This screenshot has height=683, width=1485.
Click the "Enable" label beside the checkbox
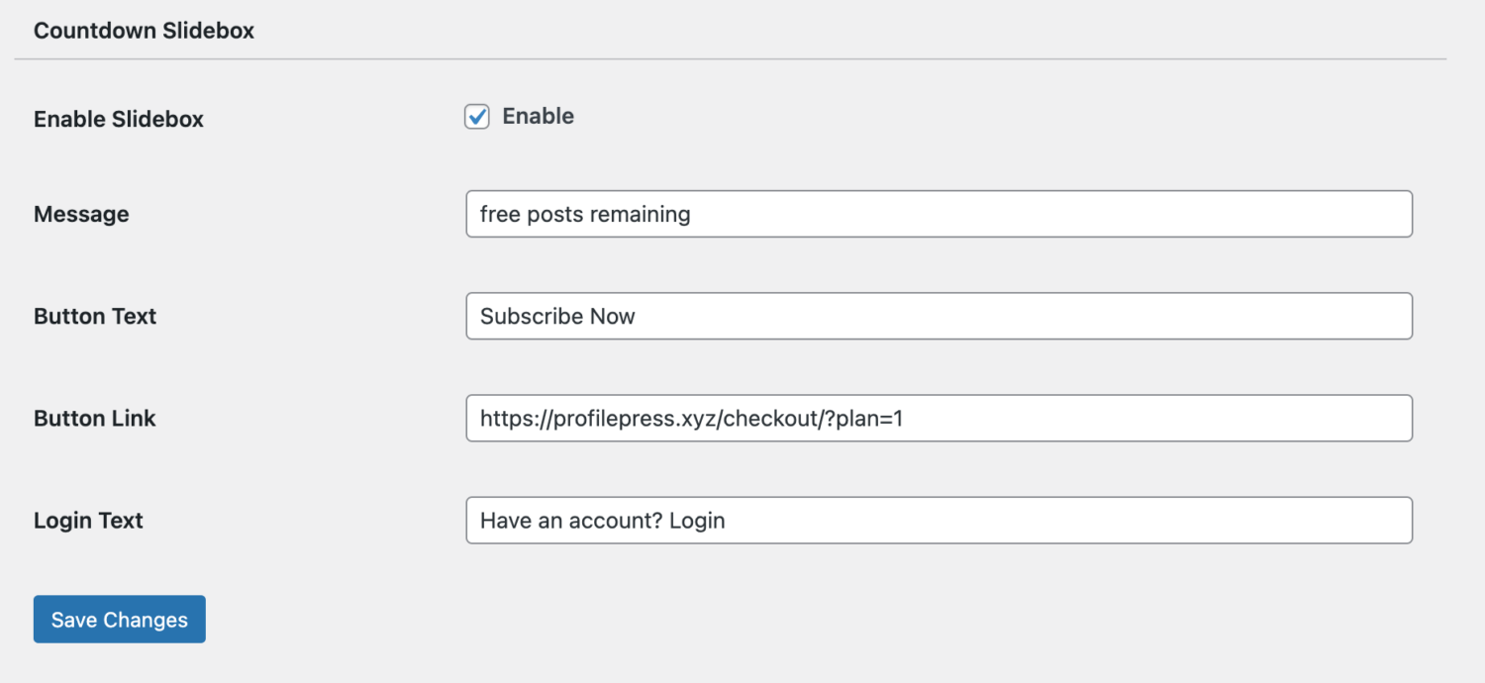point(538,117)
